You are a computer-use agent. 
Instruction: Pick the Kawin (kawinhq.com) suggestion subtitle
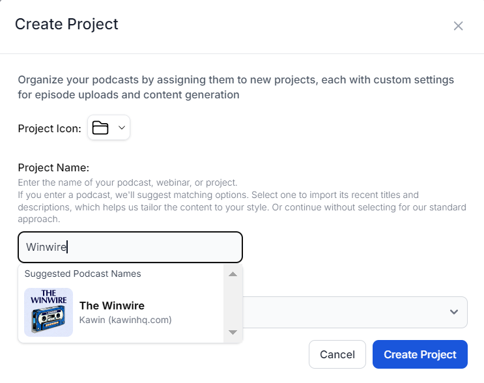point(125,320)
